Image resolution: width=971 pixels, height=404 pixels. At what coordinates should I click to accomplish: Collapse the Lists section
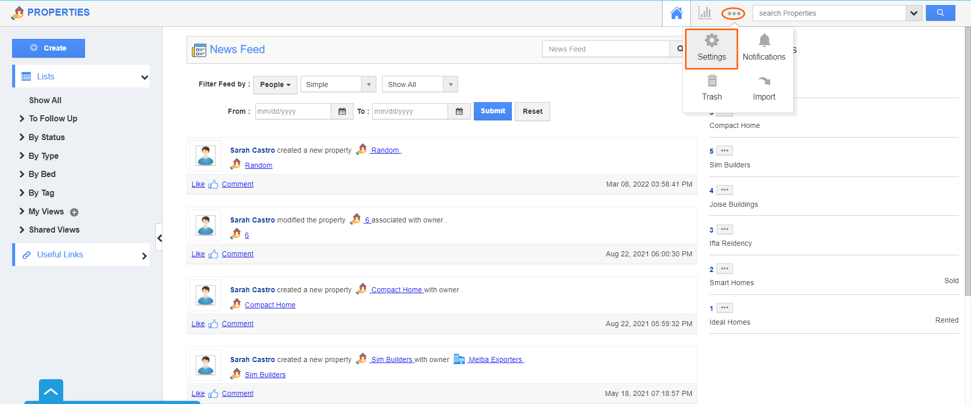(145, 77)
